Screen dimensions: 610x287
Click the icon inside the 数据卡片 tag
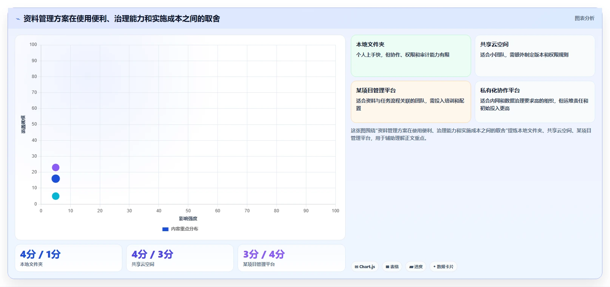tap(434, 267)
